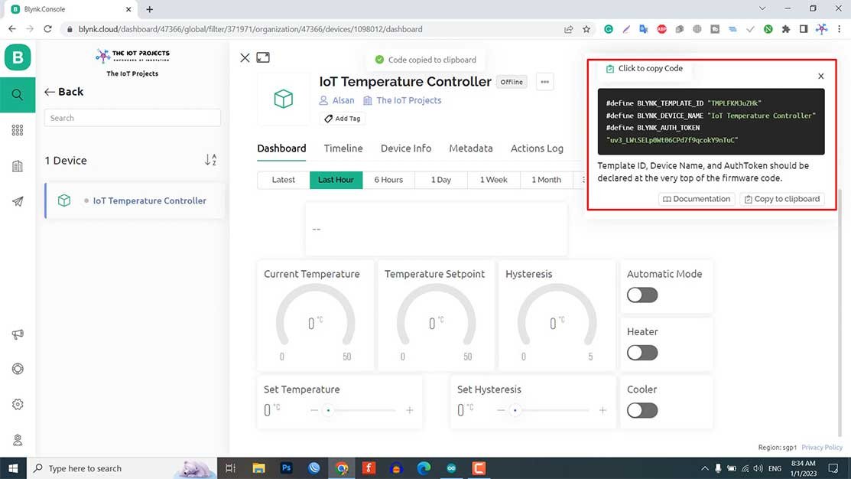Select IoT Temperature Controller in device list

point(149,200)
